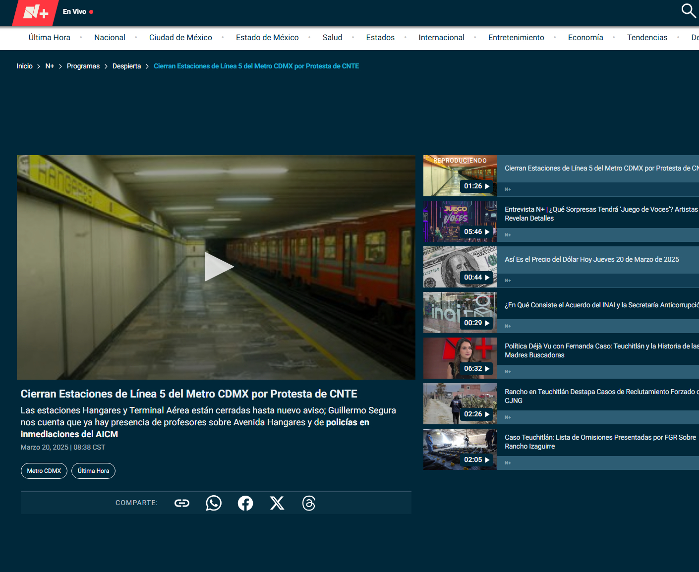Open the search magnifier icon

(x=689, y=10)
